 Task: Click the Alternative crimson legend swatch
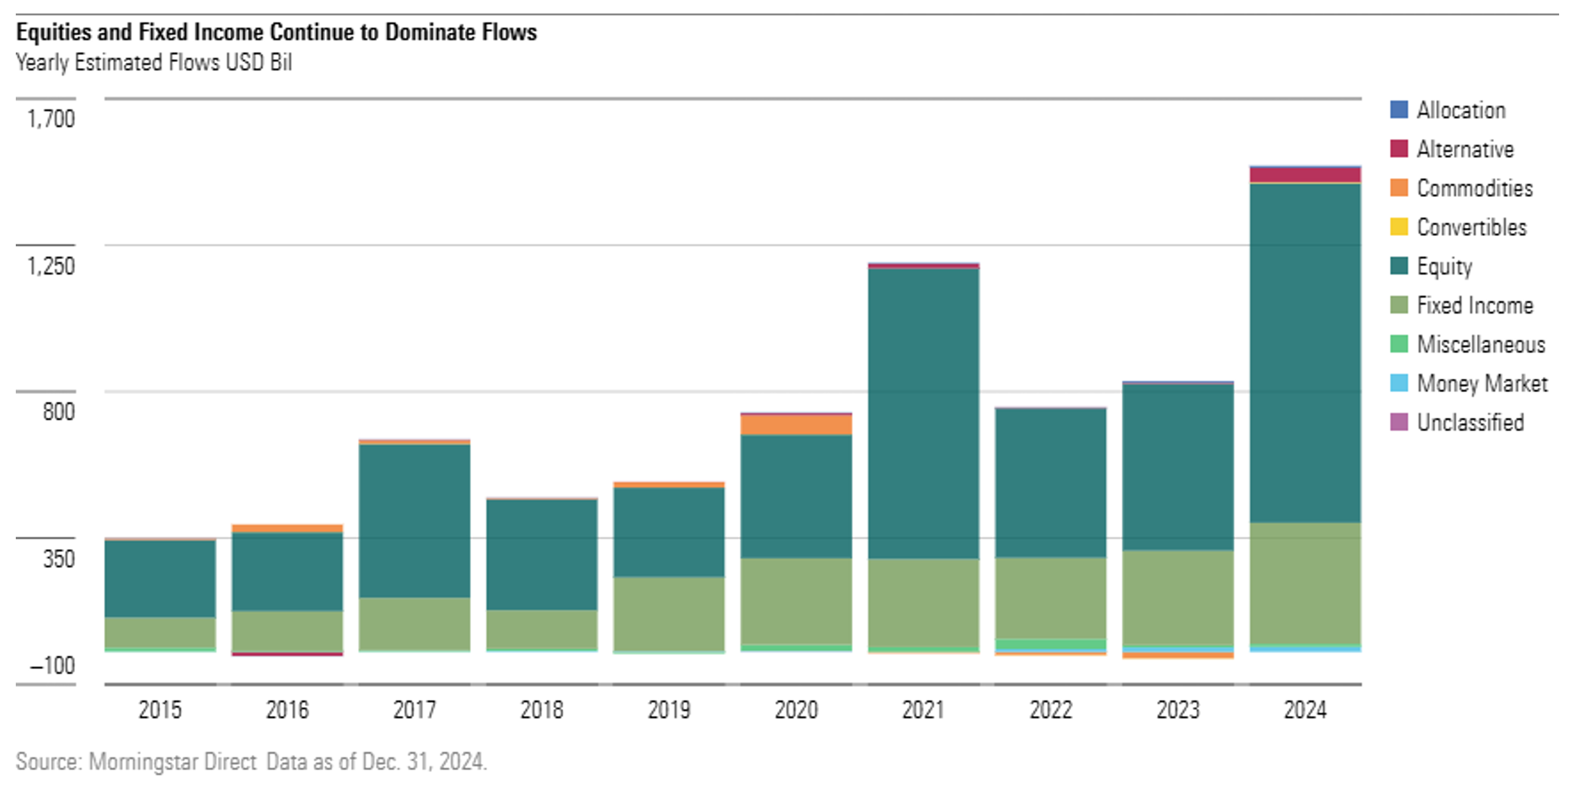pyautogui.click(x=1399, y=148)
